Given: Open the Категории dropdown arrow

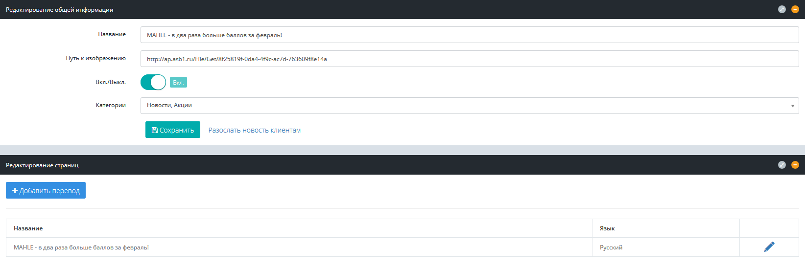Looking at the screenshot, I should tap(793, 106).
